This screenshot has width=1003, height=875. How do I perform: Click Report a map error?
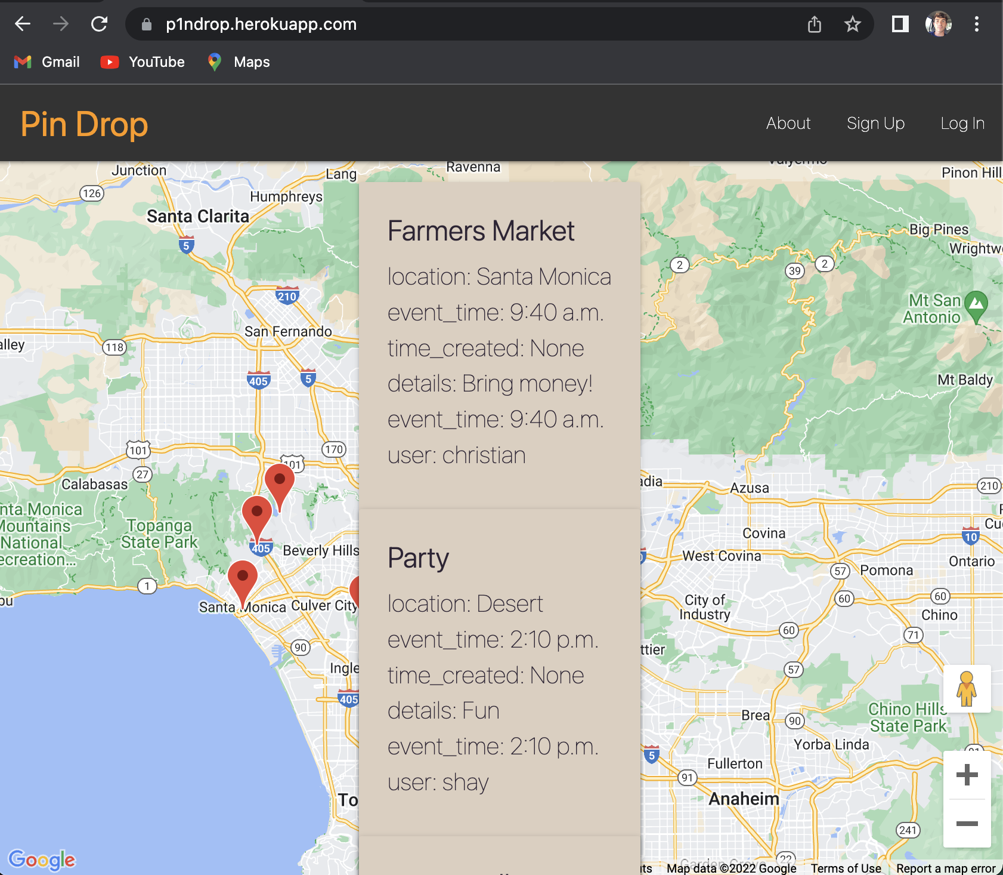946,868
